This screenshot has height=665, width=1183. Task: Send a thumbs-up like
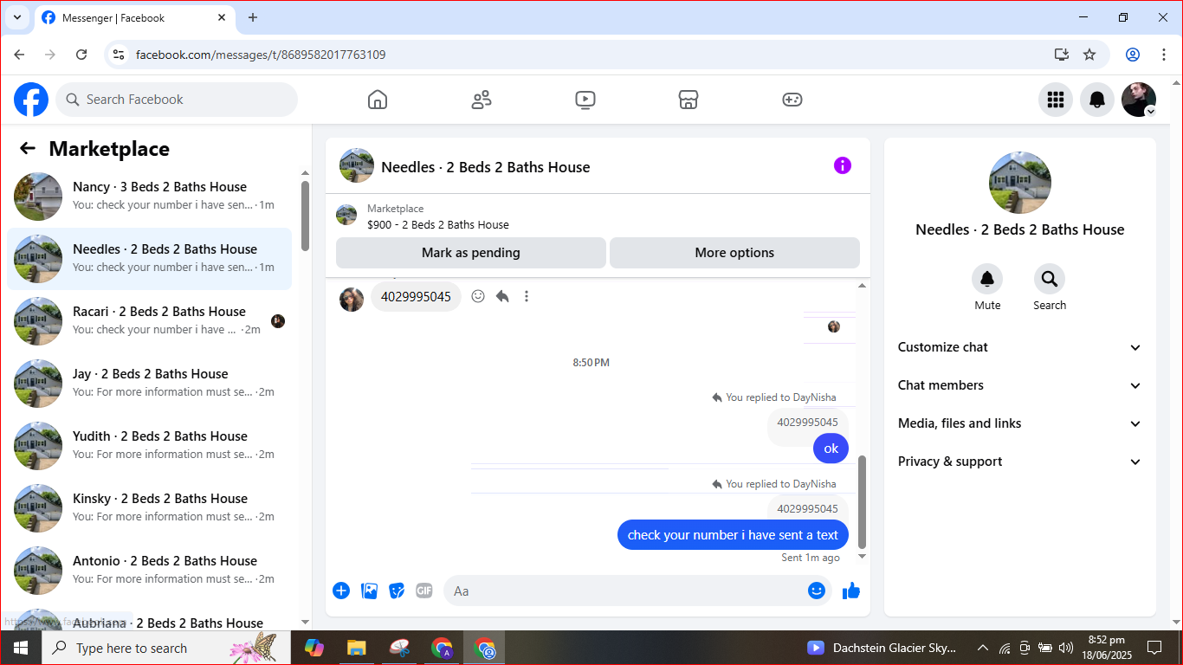coord(851,591)
